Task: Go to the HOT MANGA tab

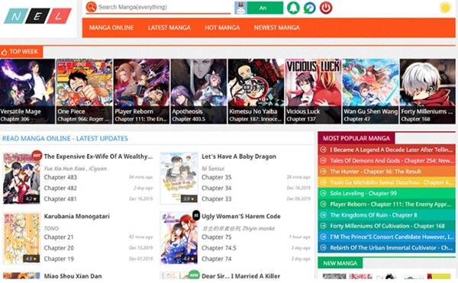Action: click(x=222, y=27)
